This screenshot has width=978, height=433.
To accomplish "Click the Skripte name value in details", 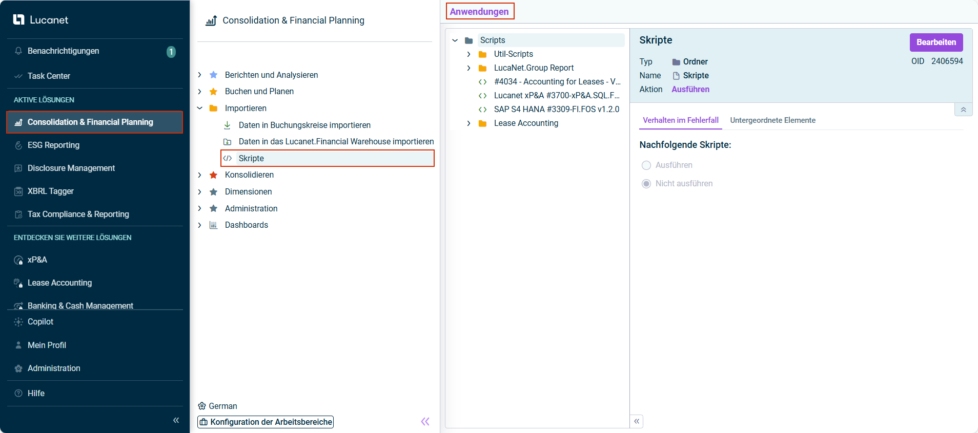I will tap(696, 76).
